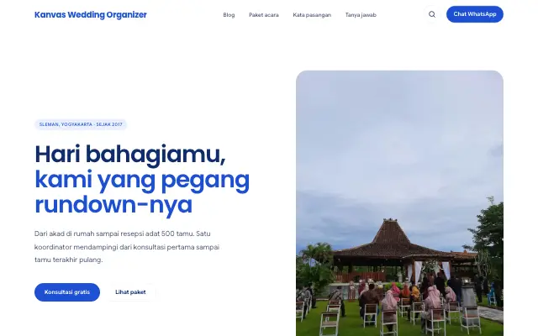Click the search magnifier icon

432,14
